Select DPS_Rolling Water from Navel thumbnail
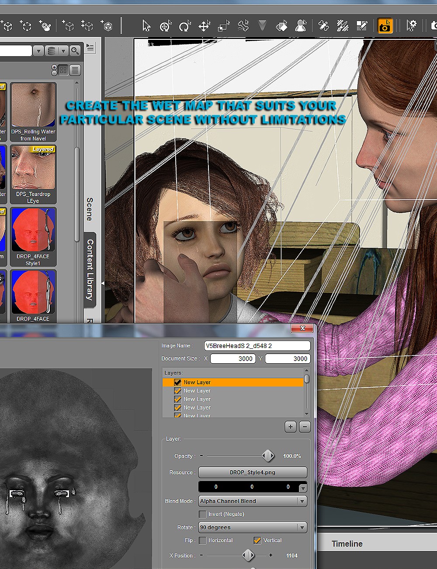This screenshot has width=437, height=569. click(x=33, y=112)
